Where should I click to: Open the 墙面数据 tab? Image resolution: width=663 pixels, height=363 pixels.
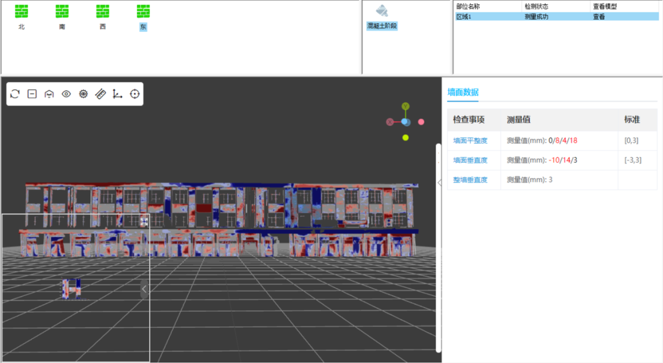click(463, 93)
